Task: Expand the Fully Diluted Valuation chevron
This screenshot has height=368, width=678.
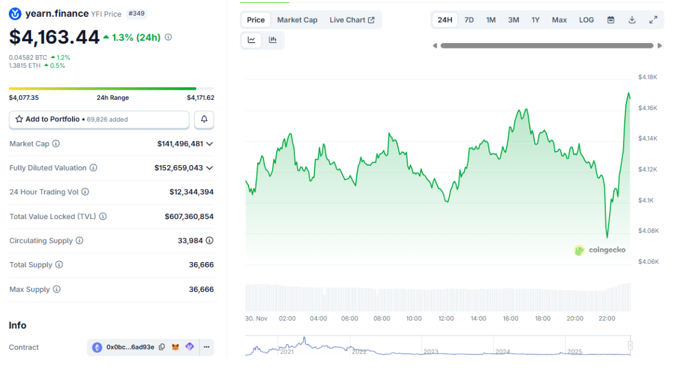Action: pyautogui.click(x=210, y=168)
